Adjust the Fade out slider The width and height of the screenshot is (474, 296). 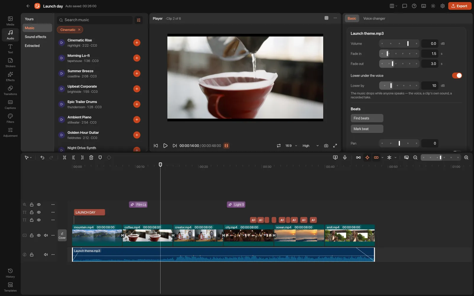399,64
